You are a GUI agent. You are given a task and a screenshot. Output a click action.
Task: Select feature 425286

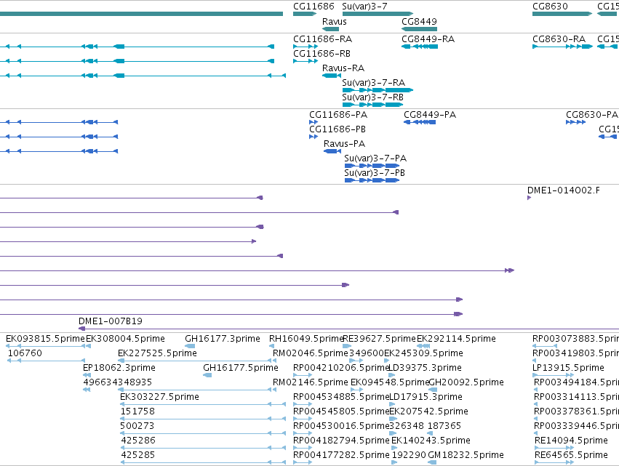point(202,448)
